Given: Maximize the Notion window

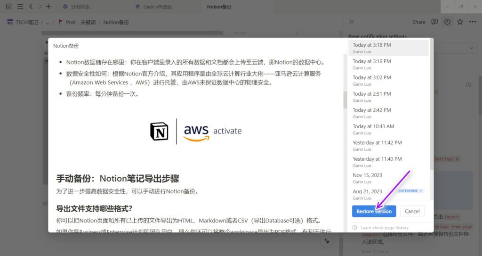Looking at the screenshot, I should pyautogui.click(x=461, y=7).
